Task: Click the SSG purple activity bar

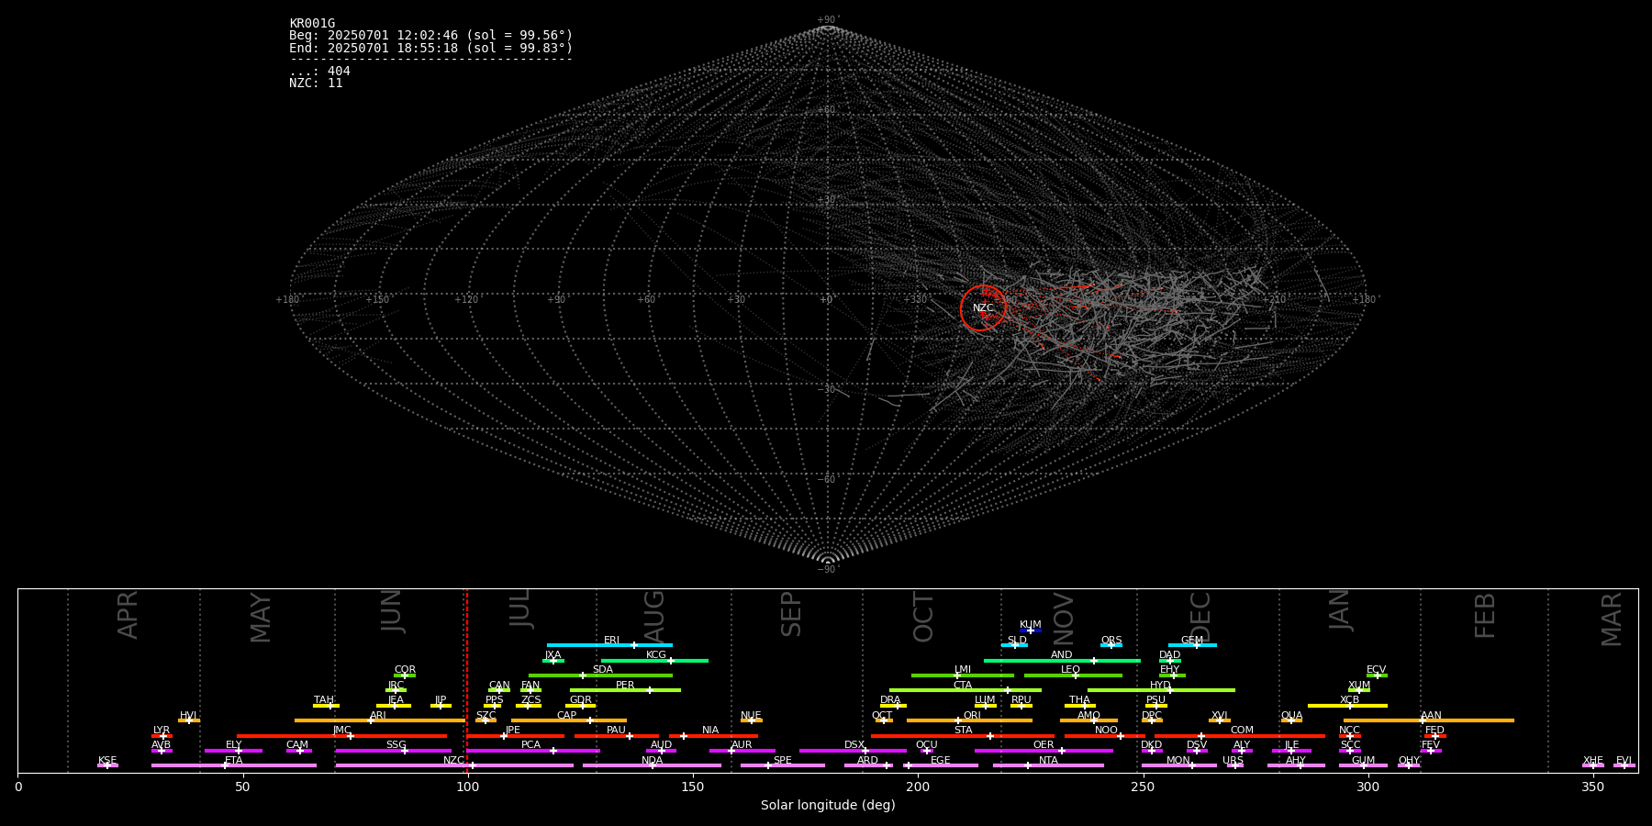Action: point(393,751)
